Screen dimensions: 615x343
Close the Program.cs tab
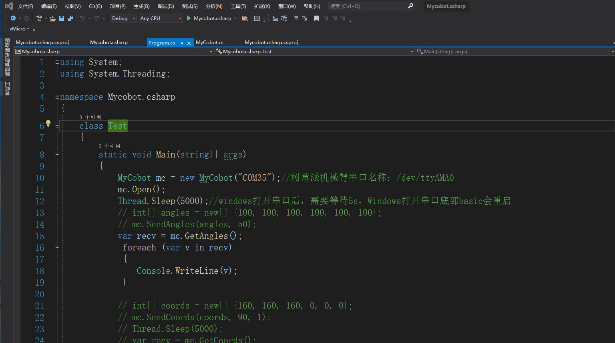189,43
